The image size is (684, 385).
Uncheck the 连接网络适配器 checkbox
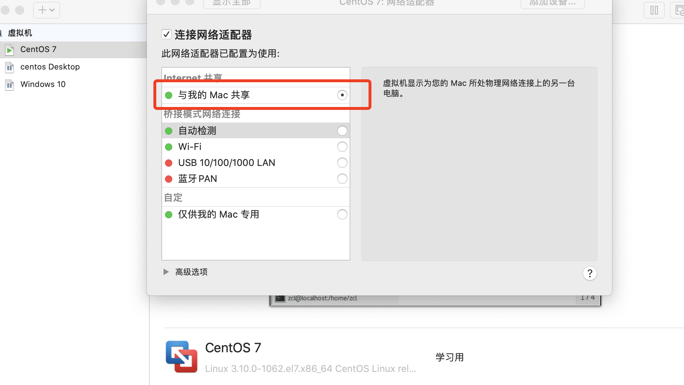point(166,35)
